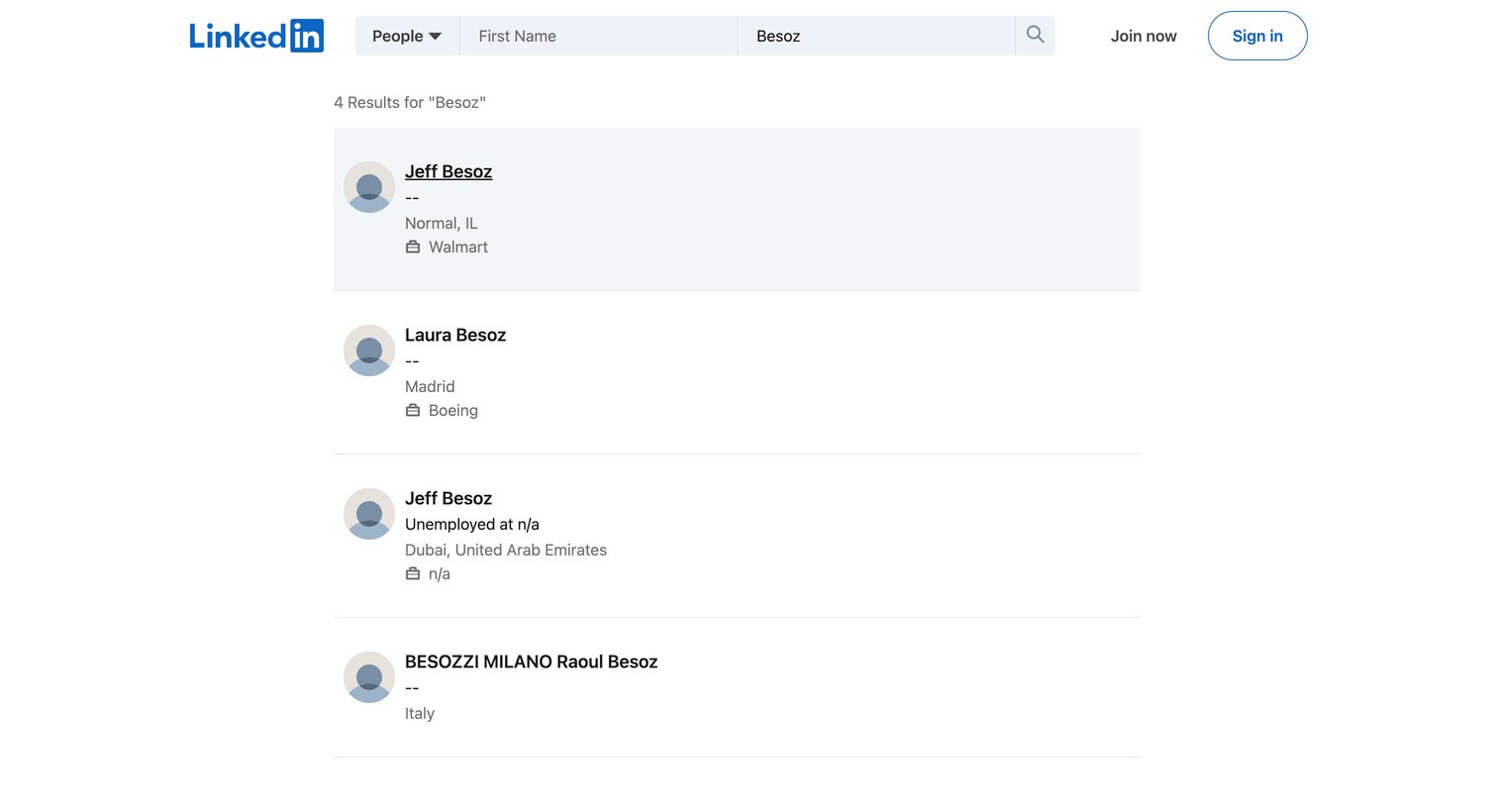Click Dubai, United Arab Emirates text
Image resolution: width=1497 pixels, height=806 pixels.
[506, 550]
